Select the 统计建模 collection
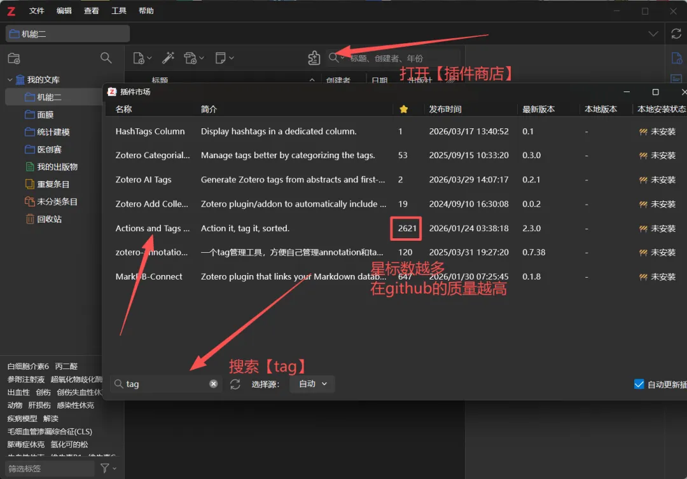The image size is (687, 479). pyautogui.click(x=53, y=132)
